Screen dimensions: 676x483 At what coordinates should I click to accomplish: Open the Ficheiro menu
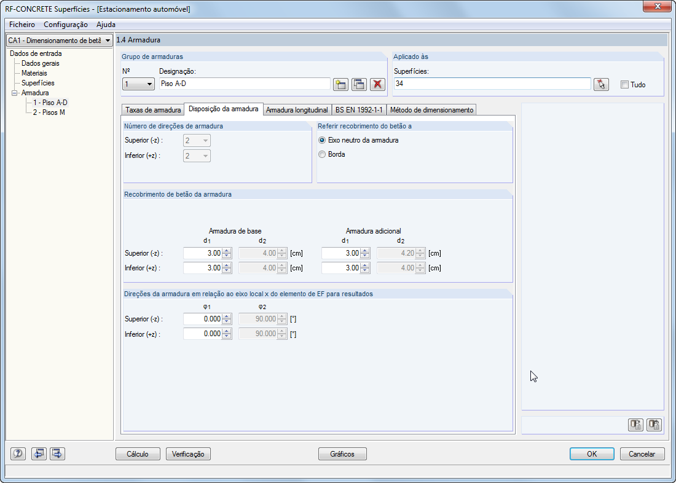click(x=22, y=25)
